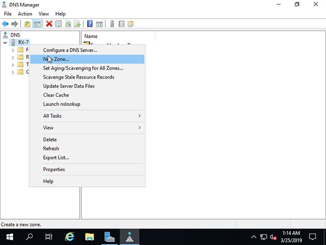Click the New Zone folder toolbar icon
The width and height of the screenshot is (326, 245).
click(x=130, y=24)
